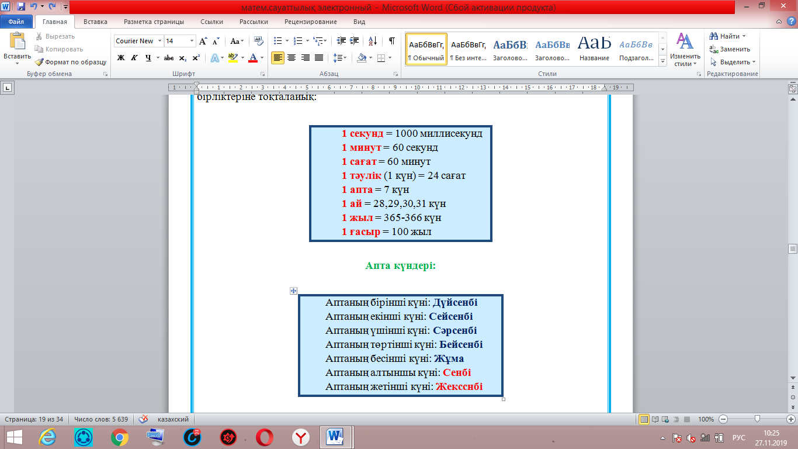Expand the styles gallery list
Screen dimensions: 798x449
[x=662, y=61]
